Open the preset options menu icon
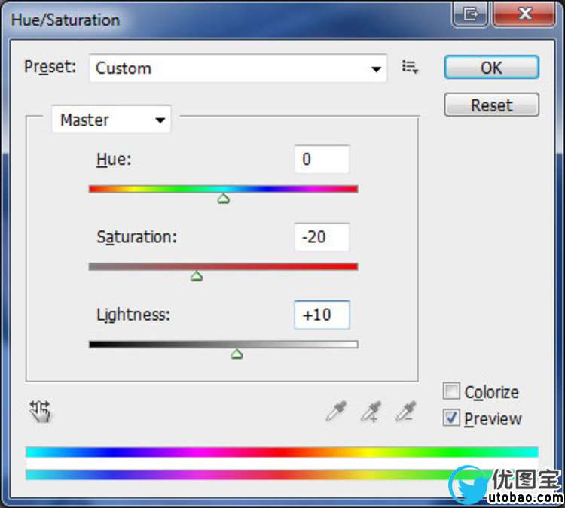Viewport: 565px width, 508px height. (410, 67)
